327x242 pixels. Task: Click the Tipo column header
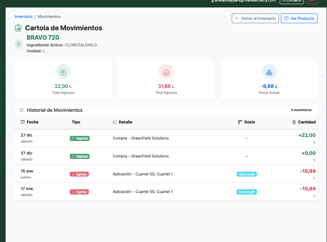pos(76,122)
